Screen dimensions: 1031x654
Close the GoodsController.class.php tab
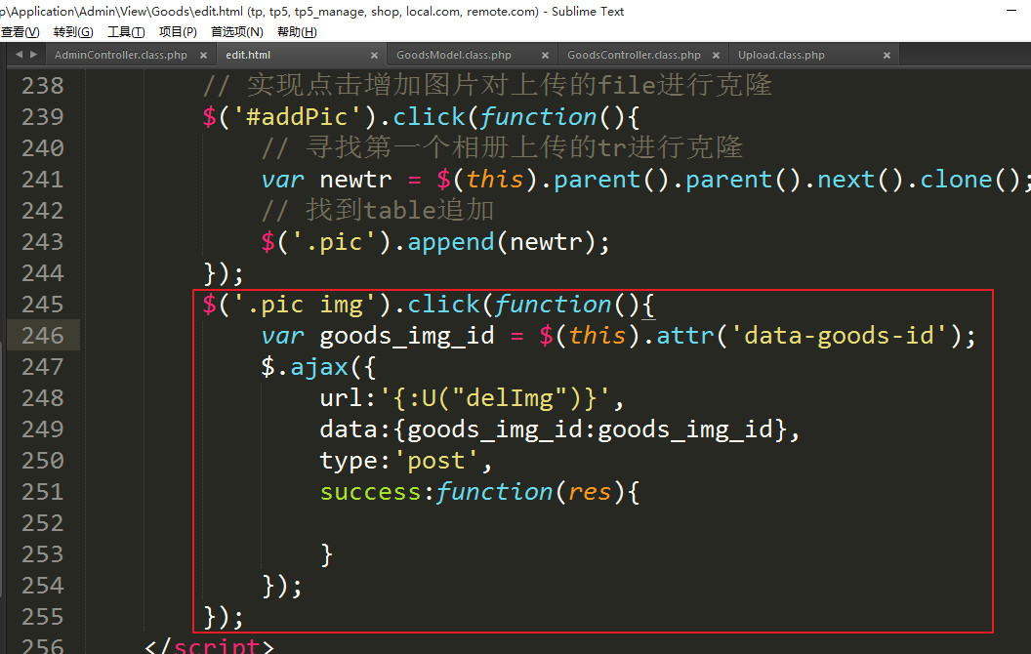(x=716, y=56)
